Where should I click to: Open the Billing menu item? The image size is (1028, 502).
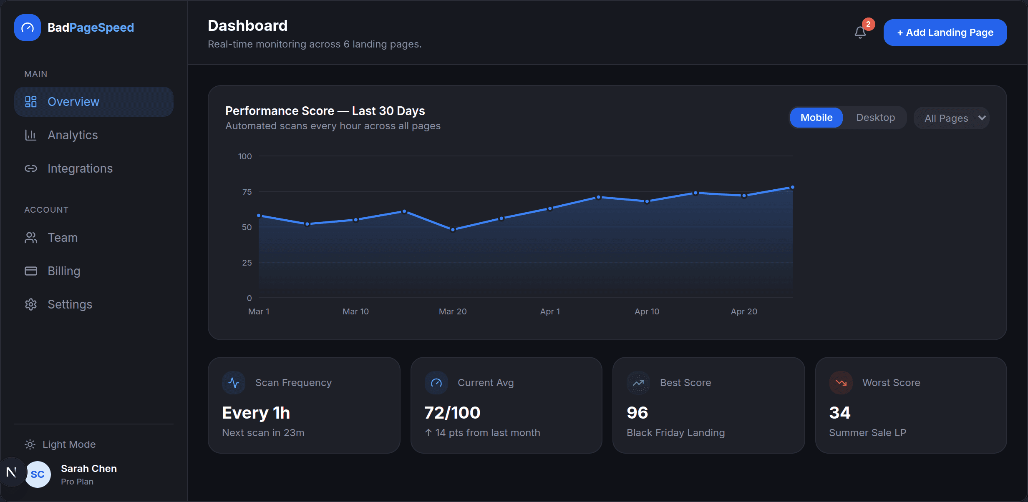94,271
